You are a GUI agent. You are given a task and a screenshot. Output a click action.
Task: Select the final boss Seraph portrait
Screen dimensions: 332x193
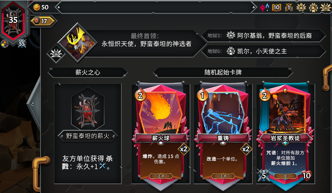tap(77, 42)
